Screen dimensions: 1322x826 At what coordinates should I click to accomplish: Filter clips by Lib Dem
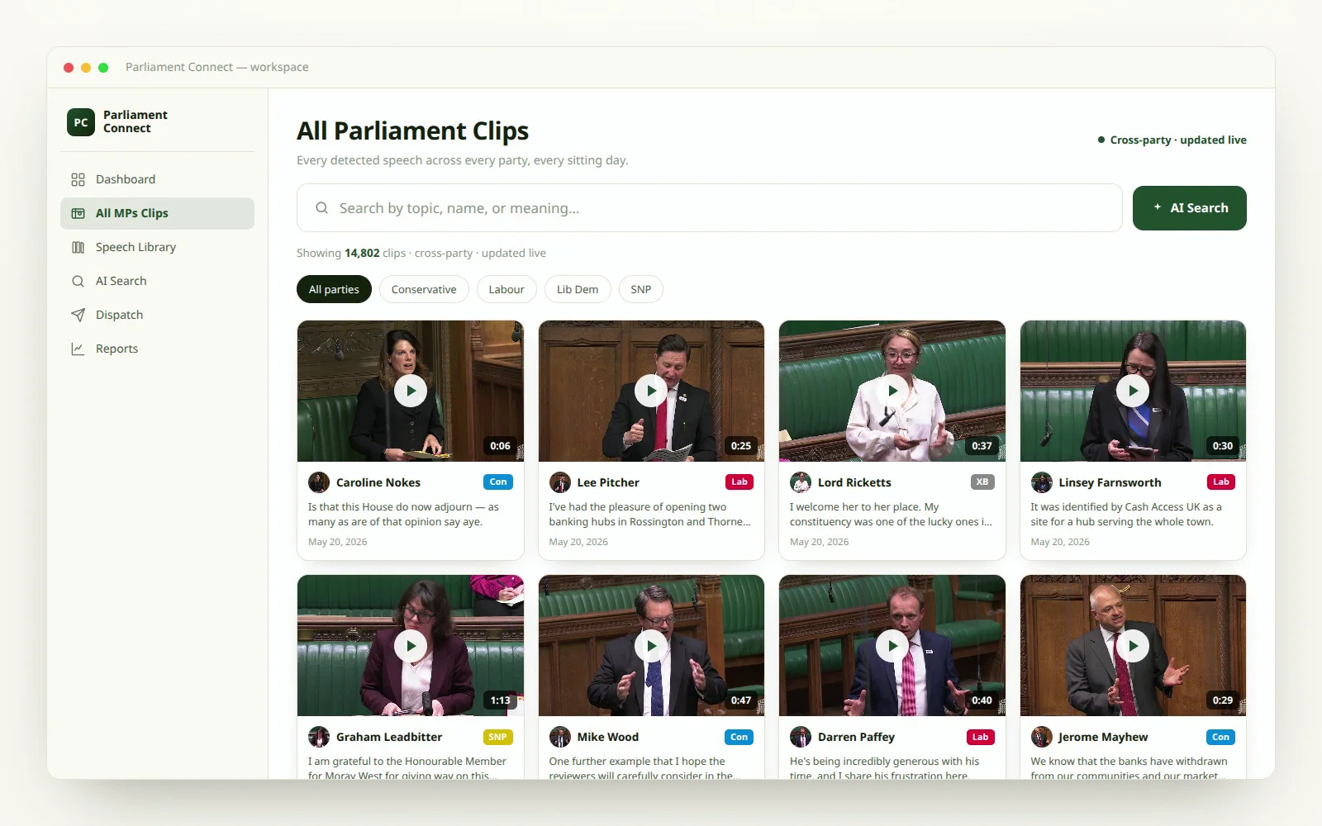click(x=578, y=289)
